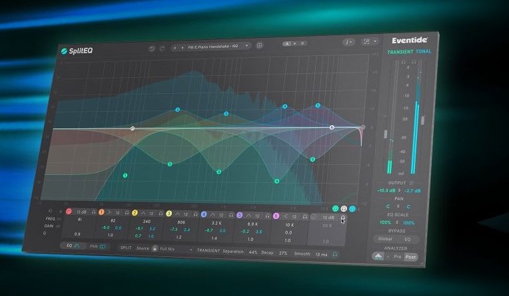
Task: Go to the previous preset with left arrow
Action: tap(175, 48)
